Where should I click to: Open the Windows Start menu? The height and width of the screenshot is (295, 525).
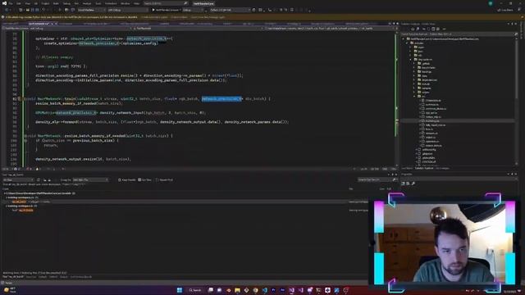[x=180, y=290]
